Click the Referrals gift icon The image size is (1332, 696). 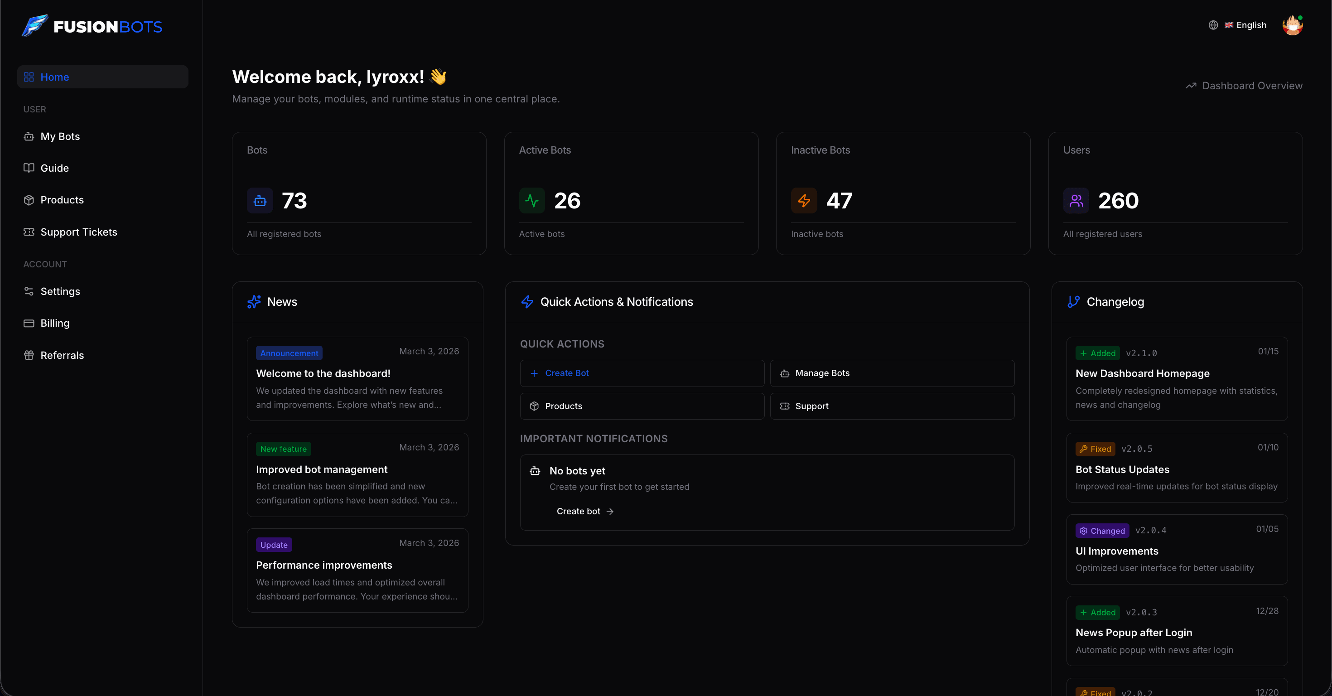[29, 355]
